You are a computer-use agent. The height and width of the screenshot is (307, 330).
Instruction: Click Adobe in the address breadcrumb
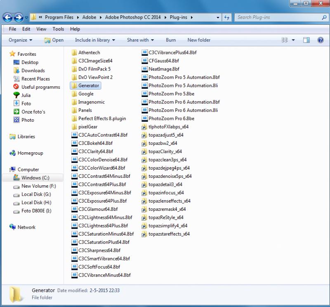click(x=89, y=17)
